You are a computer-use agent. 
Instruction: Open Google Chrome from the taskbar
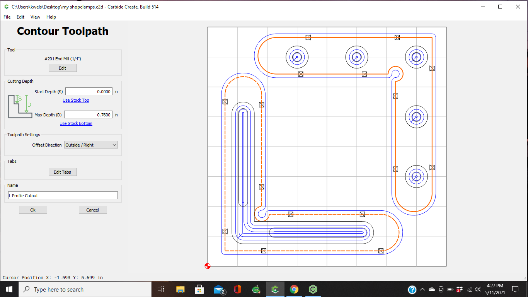pos(294,289)
